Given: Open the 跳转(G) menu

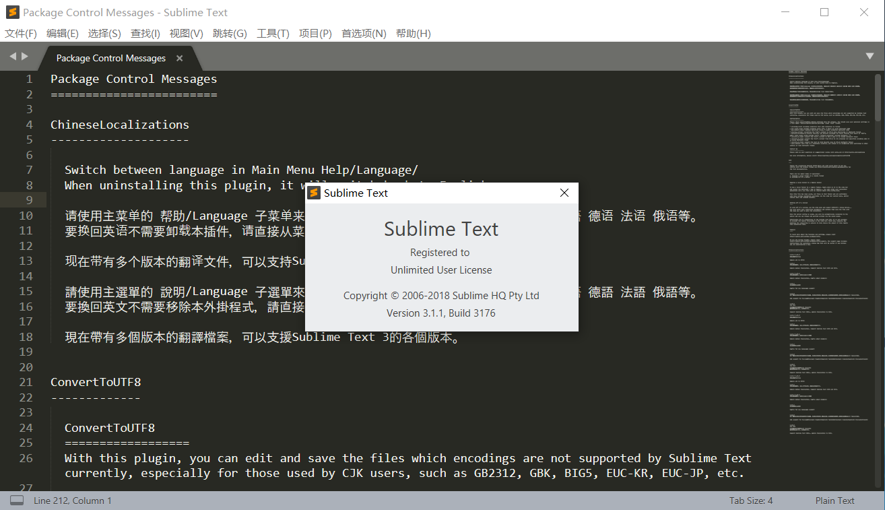Looking at the screenshot, I should pyautogui.click(x=230, y=34).
